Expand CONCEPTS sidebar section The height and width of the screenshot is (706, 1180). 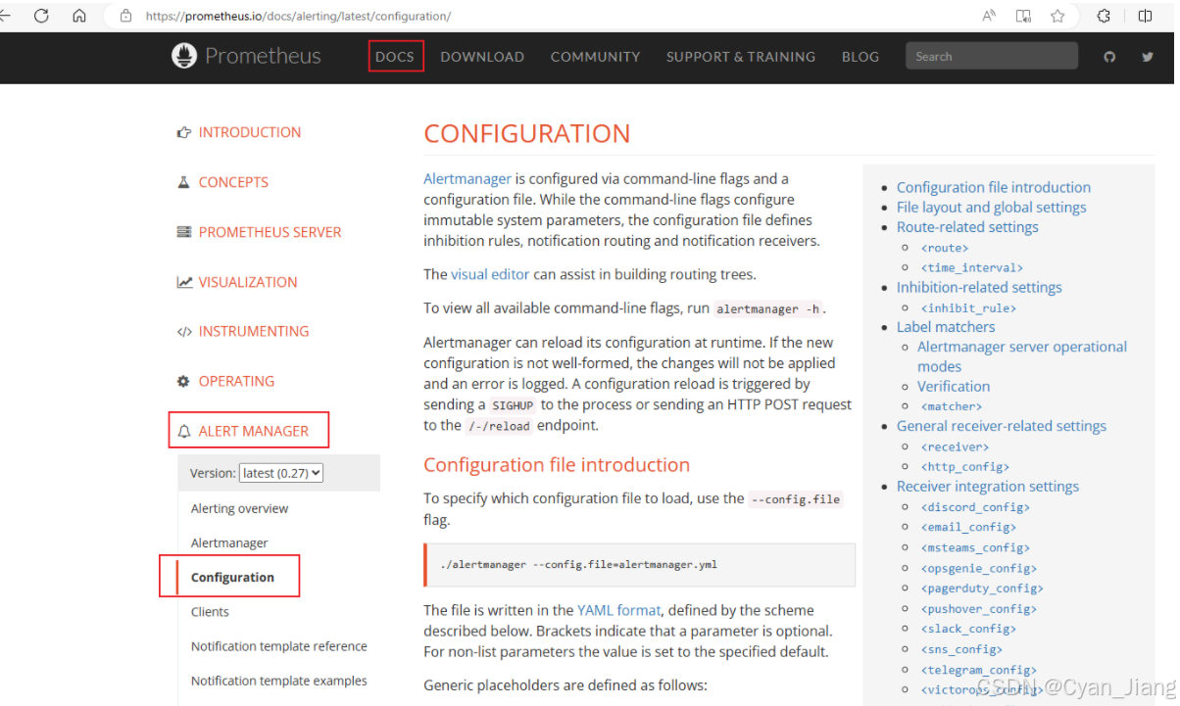[x=233, y=182]
